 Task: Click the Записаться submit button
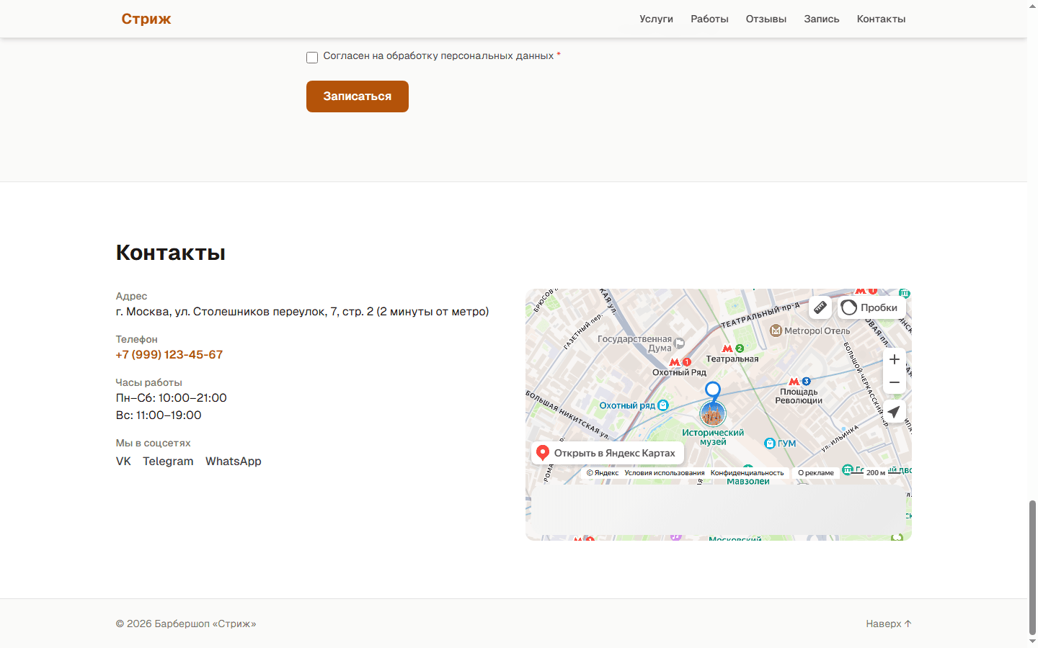pos(358,96)
